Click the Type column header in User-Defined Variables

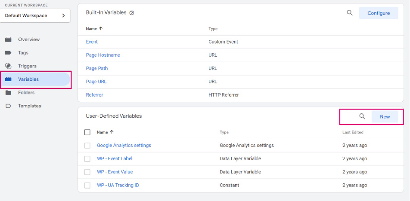(224, 132)
